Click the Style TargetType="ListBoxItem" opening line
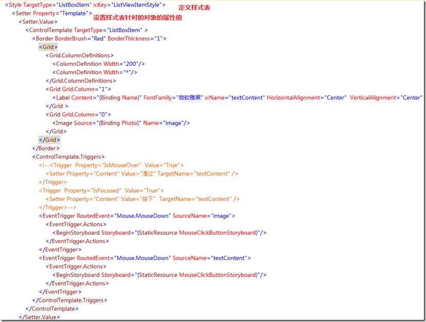The width and height of the screenshot is (426, 322). (x=86, y=5)
